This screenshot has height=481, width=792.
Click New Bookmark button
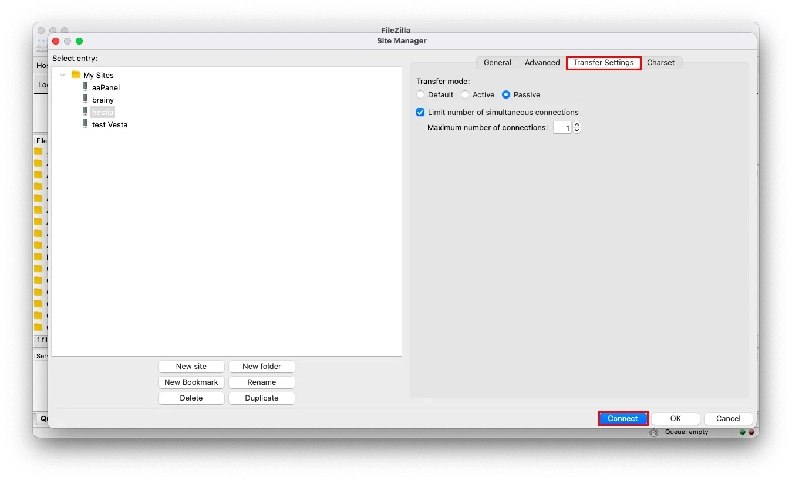191,382
